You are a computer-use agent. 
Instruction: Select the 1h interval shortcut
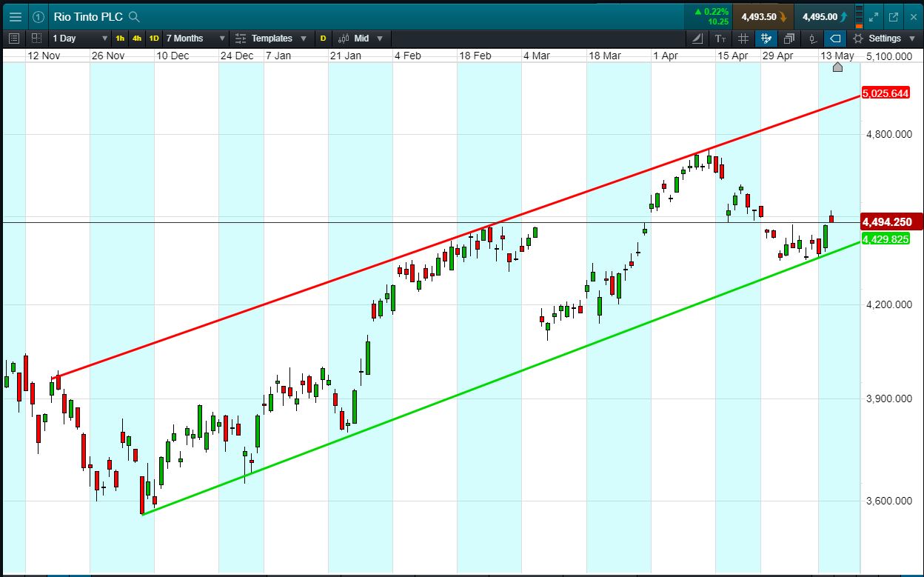tap(120, 38)
